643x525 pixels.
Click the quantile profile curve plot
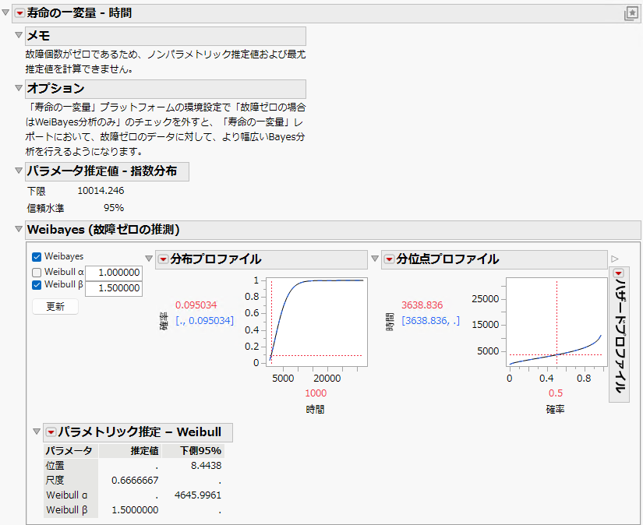[x=556, y=322]
